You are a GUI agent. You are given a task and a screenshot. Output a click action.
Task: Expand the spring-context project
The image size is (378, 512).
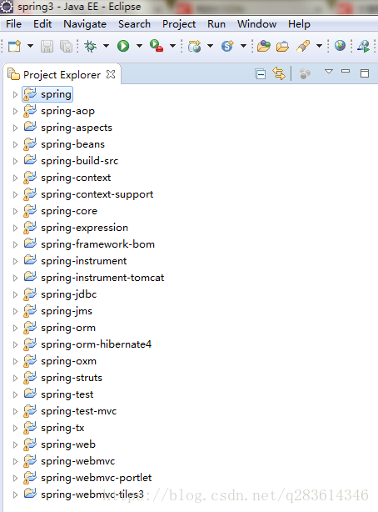pyautogui.click(x=15, y=178)
